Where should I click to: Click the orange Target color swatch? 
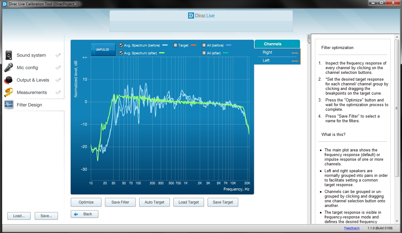coord(193,45)
